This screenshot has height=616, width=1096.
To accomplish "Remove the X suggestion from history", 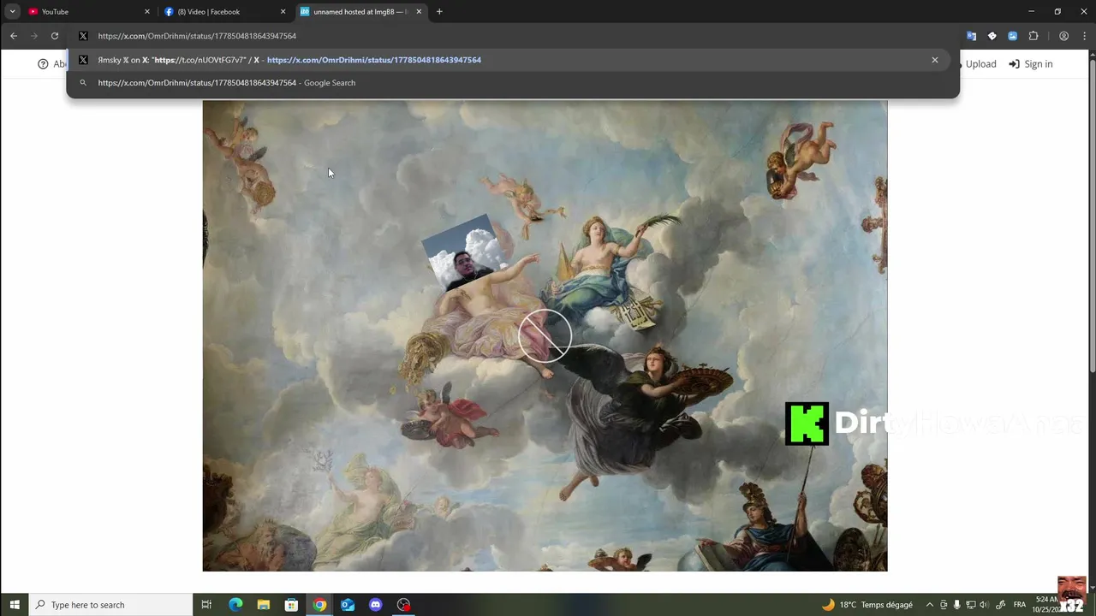I will tap(935, 60).
